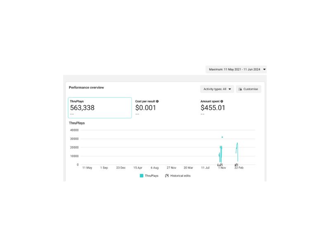Click the 23 Dec axis label
The height and width of the screenshot is (247, 330).
point(121,168)
